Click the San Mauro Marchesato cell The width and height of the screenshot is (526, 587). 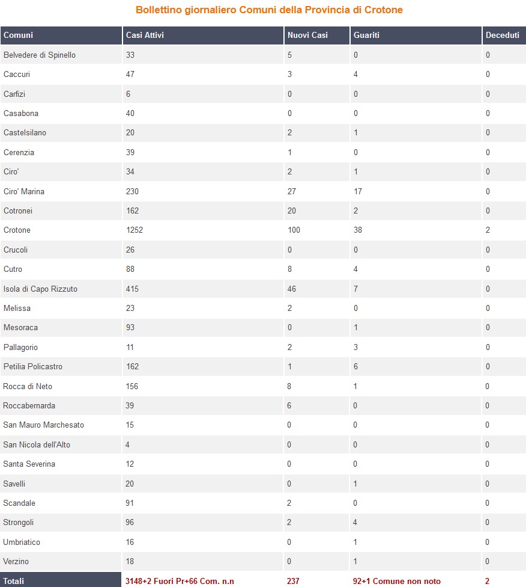pyautogui.click(x=44, y=425)
